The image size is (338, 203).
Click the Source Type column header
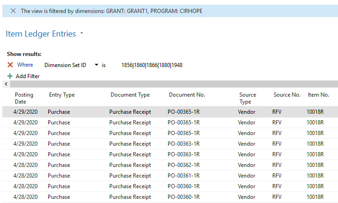tap(247, 98)
